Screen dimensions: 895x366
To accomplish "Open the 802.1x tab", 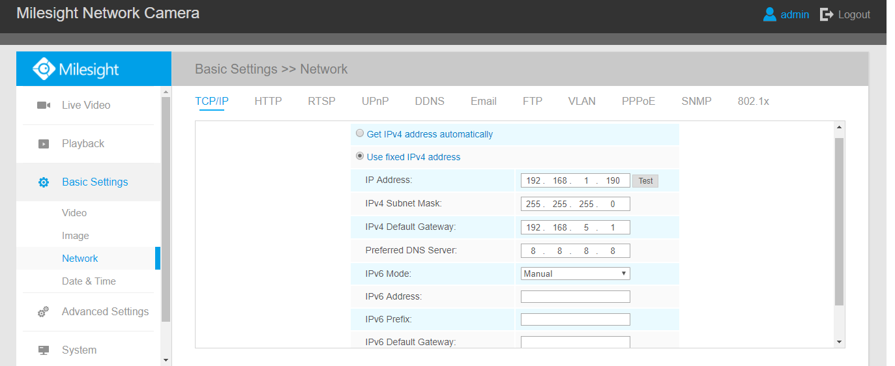I will [x=753, y=102].
